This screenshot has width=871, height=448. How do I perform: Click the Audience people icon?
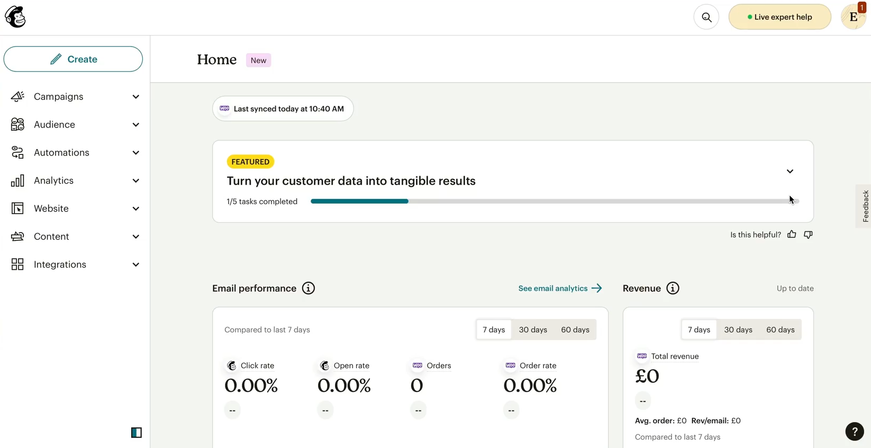click(17, 124)
